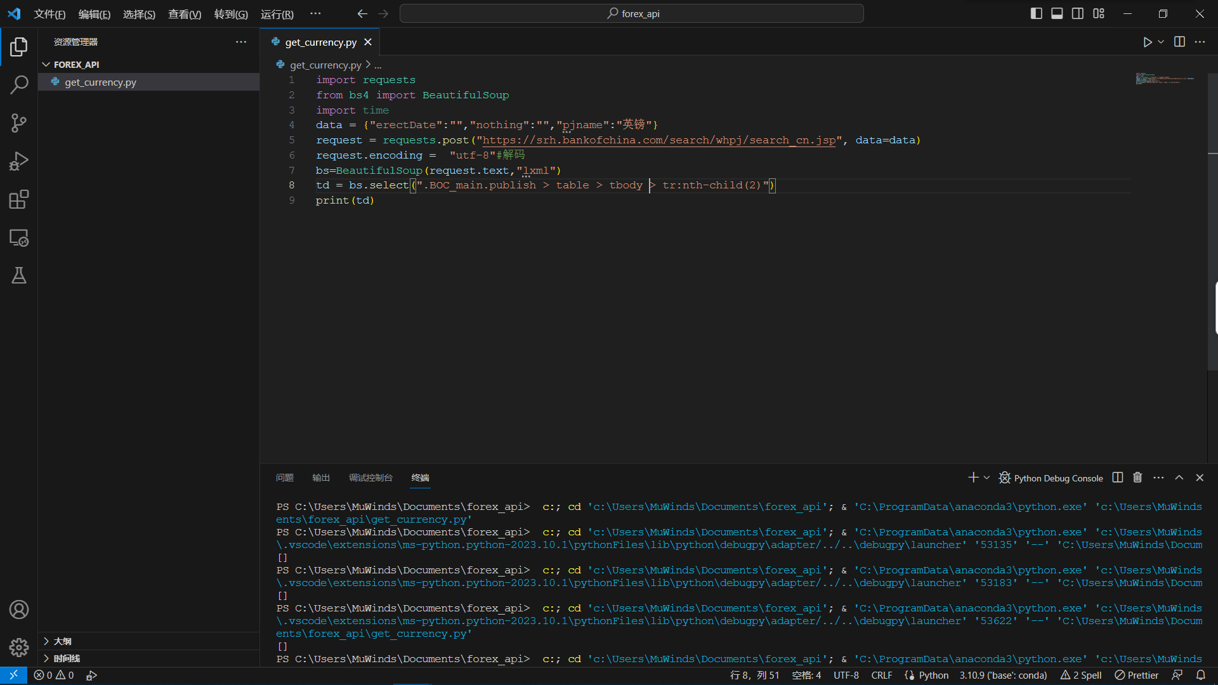Select the 终端 terminal tab
The image size is (1218, 685).
coord(420,478)
